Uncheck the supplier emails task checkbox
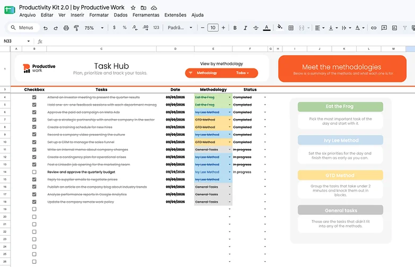 click(34, 179)
